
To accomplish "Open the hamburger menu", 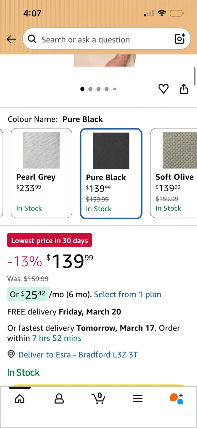I will coord(138,399).
